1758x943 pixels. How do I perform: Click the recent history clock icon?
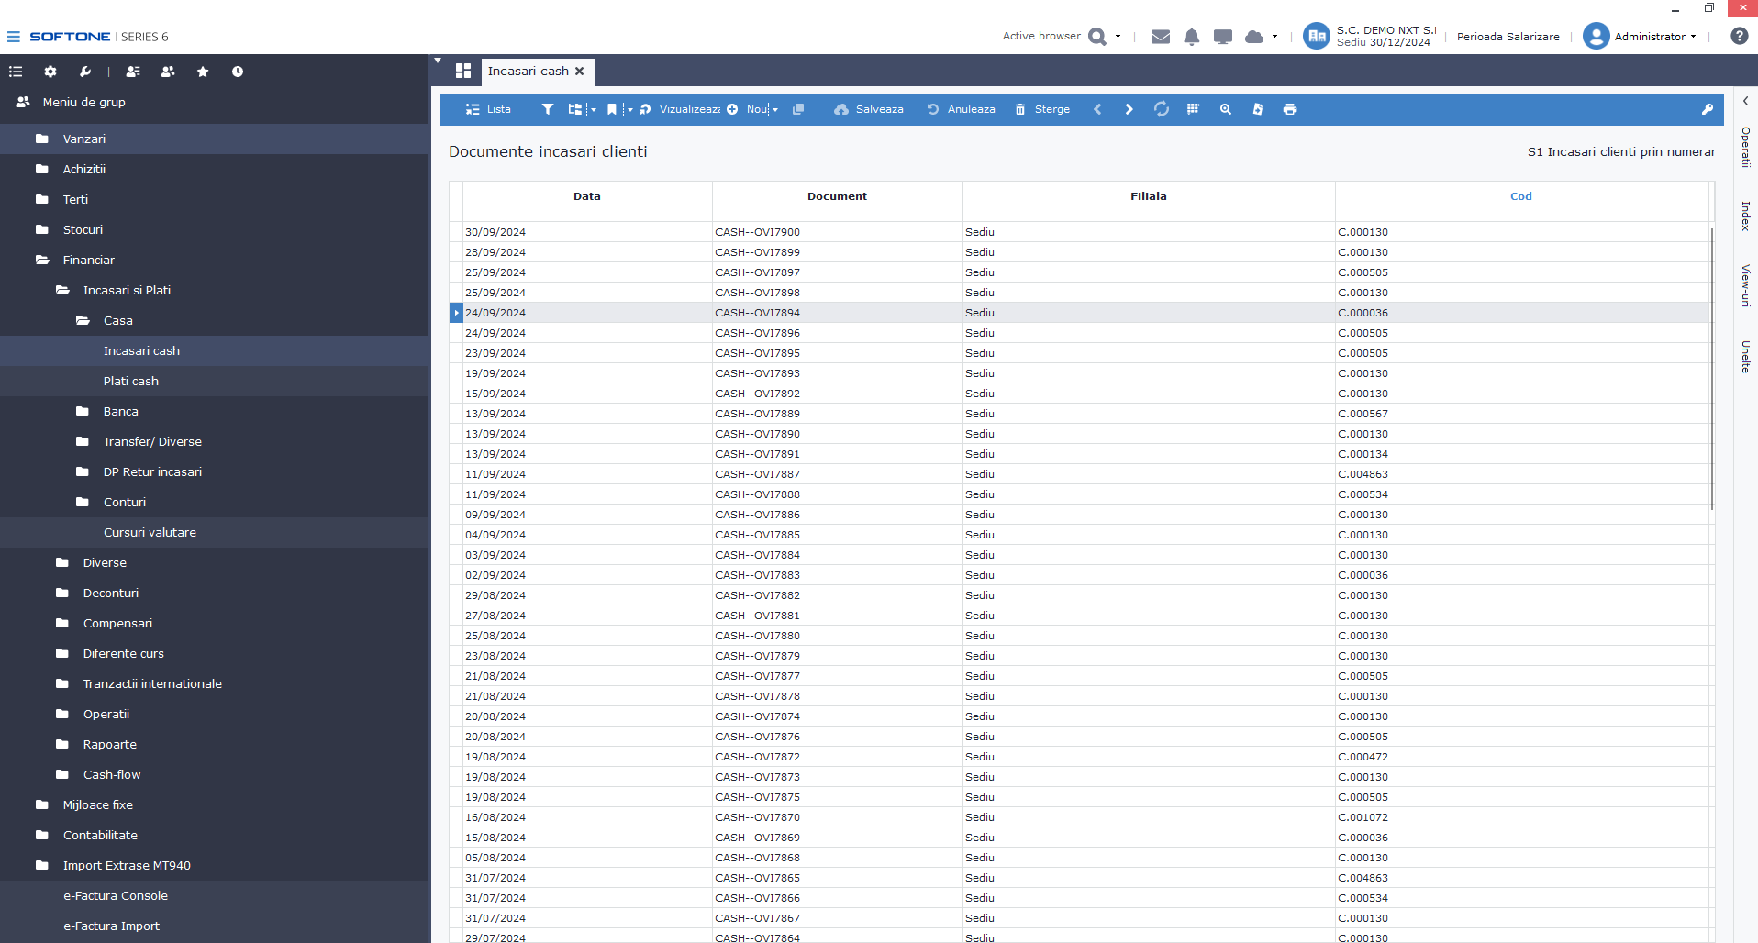point(238,72)
